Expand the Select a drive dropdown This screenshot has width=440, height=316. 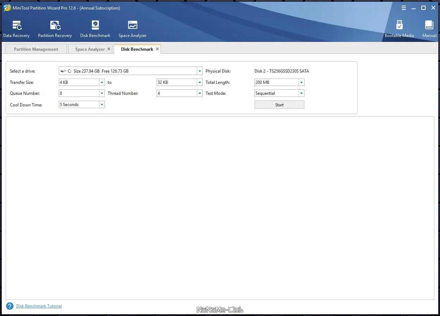pyautogui.click(x=131, y=71)
